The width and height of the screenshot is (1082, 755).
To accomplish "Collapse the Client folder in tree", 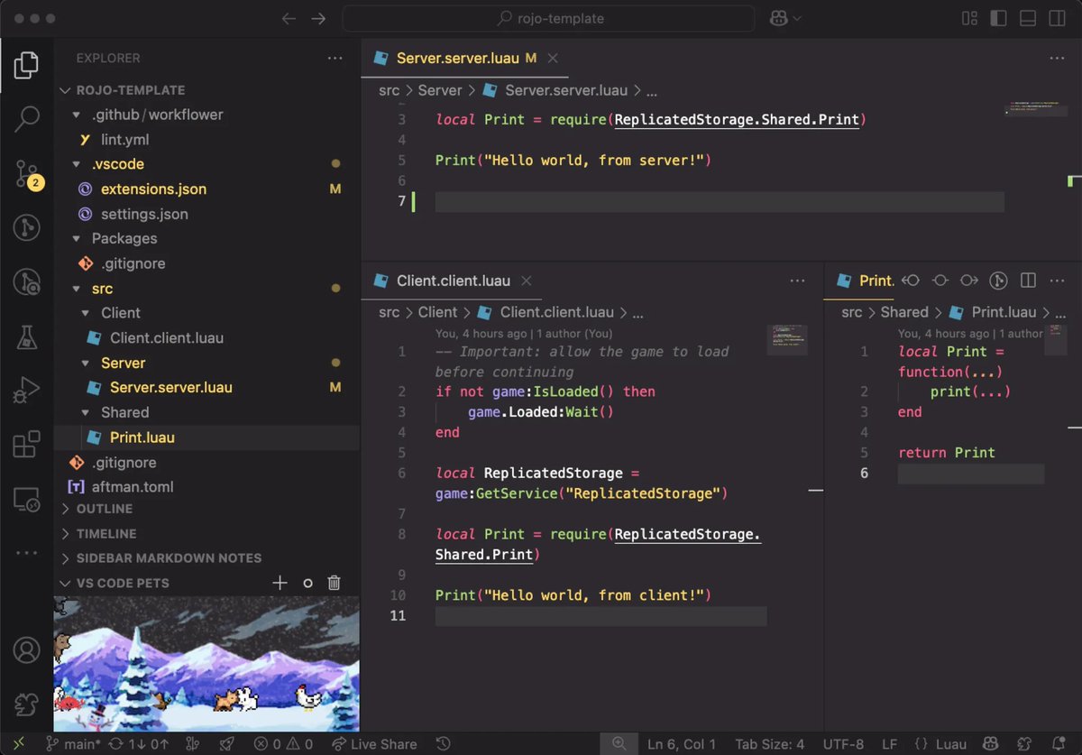I will 87,313.
